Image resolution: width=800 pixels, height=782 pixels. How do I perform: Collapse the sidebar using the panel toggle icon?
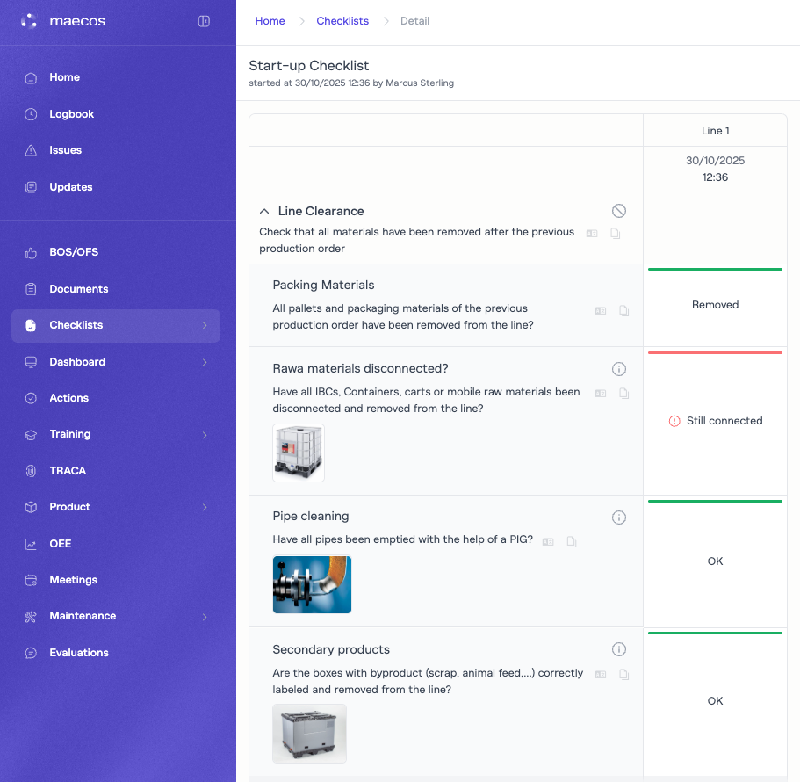pos(204,21)
